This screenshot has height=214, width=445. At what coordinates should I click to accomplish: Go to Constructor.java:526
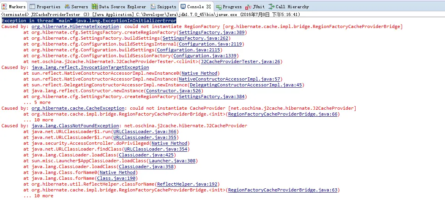click(174, 91)
